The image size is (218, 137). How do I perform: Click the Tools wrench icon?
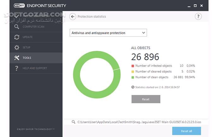(x=17, y=58)
